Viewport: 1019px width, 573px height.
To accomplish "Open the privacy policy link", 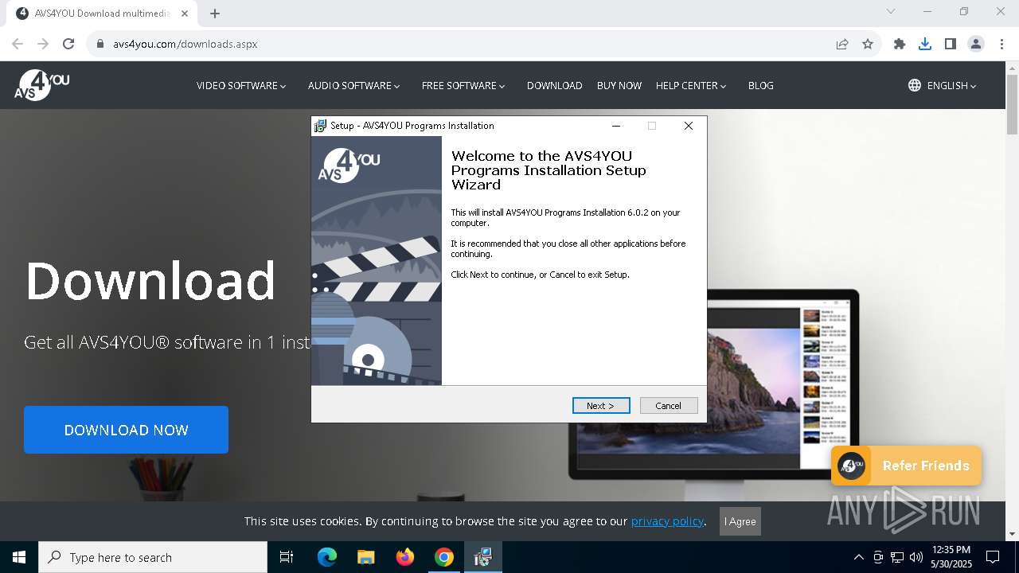I will 667,521.
